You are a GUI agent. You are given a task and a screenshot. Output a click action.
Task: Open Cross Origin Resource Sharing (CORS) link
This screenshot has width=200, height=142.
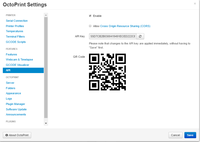[x=125, y=26]
